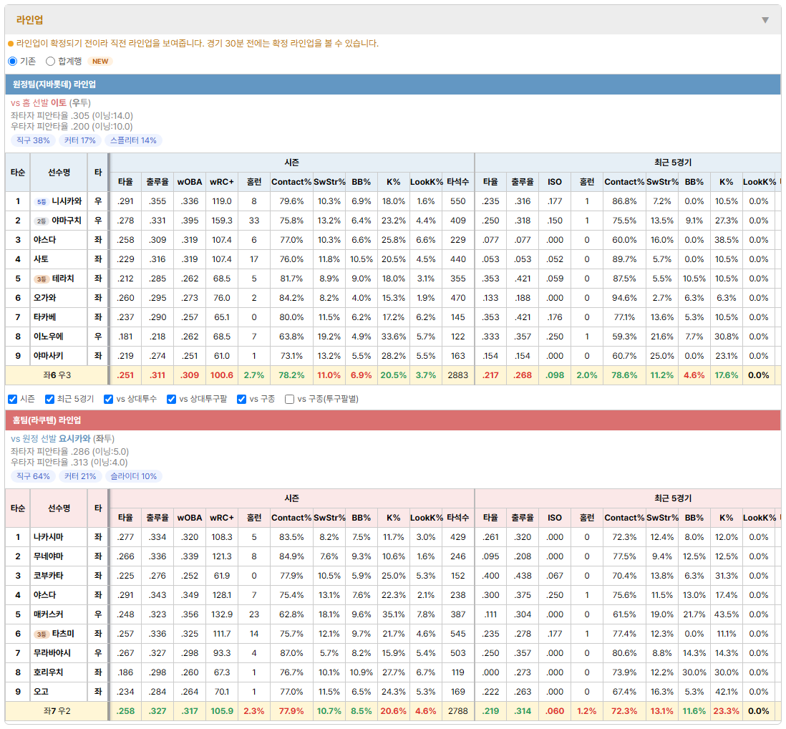Select player 이노우에 in the away lineup
The height and width of the screenshot is (729, 786).
coord(48,337)
